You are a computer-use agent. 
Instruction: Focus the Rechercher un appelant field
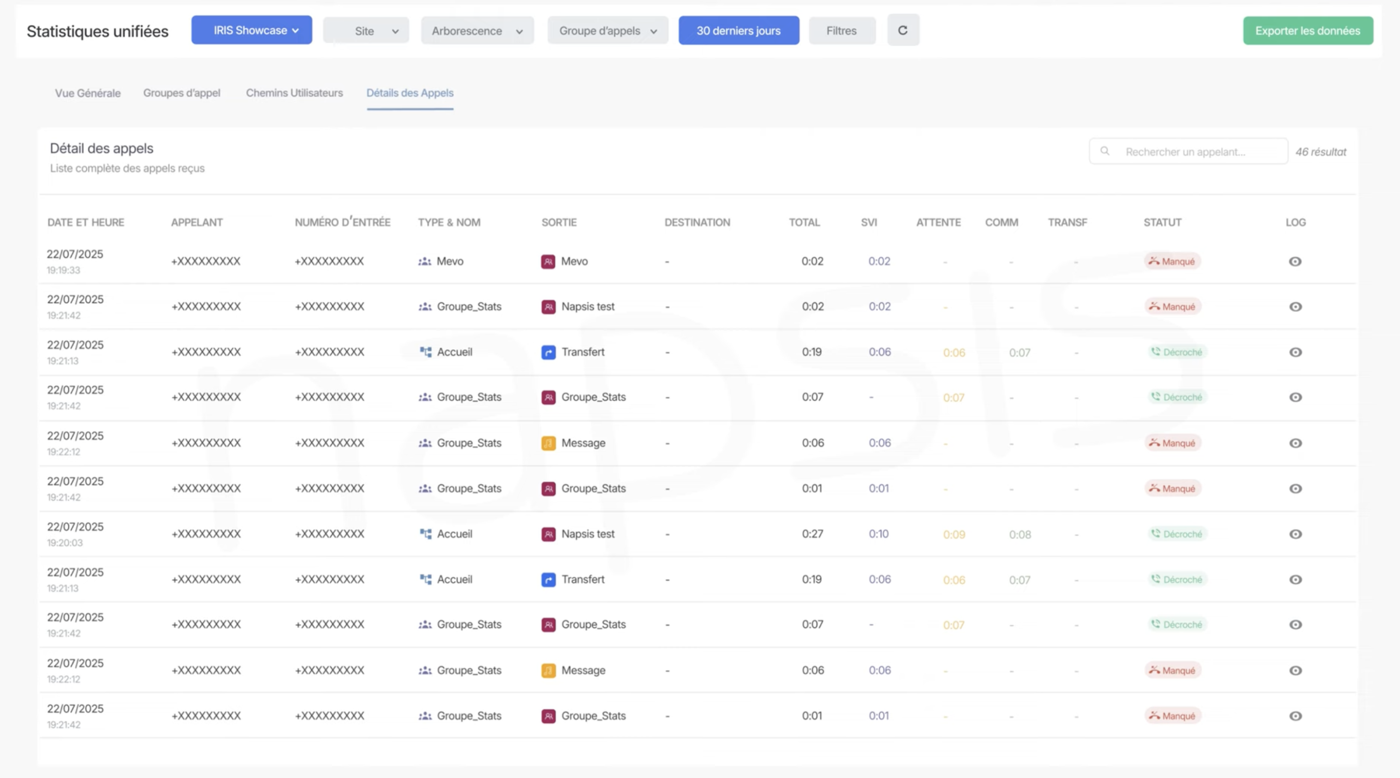1196,152
